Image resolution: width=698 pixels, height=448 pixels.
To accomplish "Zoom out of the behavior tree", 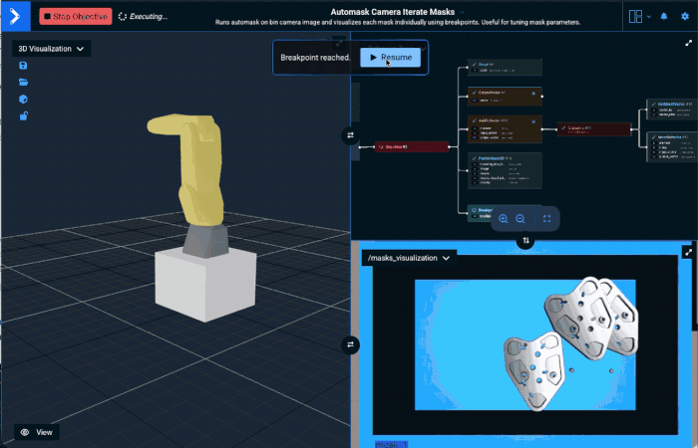I will point(520,219).
